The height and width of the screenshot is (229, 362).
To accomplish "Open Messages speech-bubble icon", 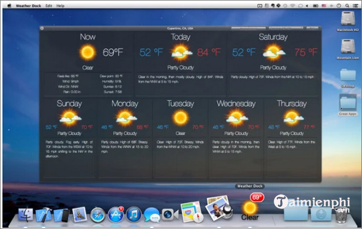I will click(x=152, y=215).
